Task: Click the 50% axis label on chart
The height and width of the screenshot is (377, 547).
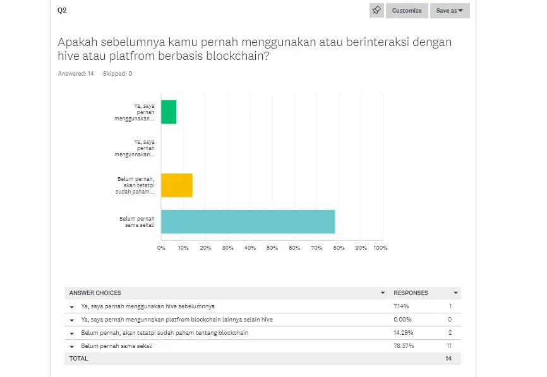Action: (x=272, y=248)
